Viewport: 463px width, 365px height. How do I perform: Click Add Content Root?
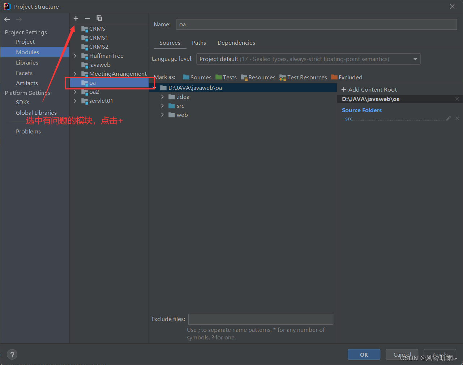tap(369, 89)
